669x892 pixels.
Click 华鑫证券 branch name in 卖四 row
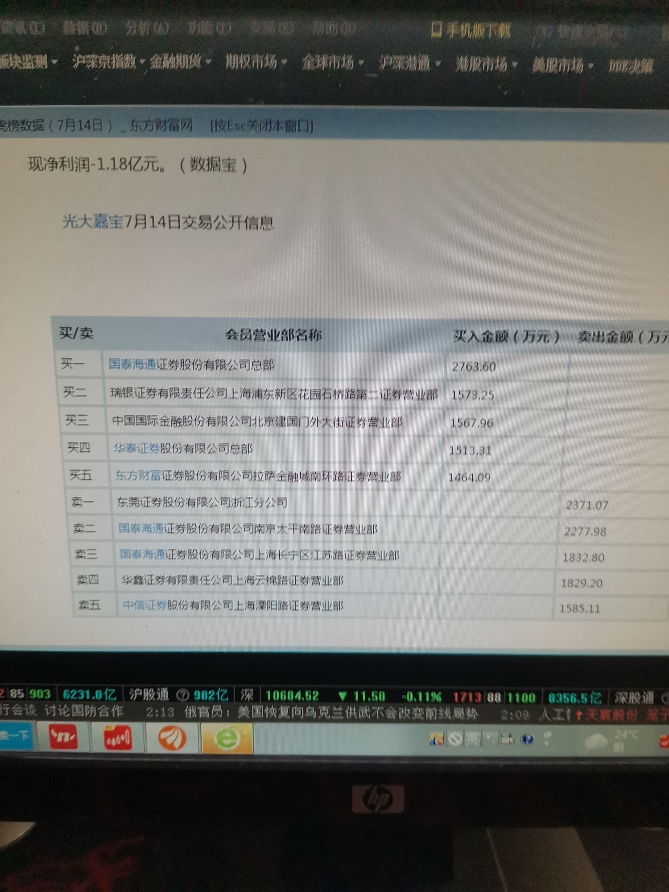point(232,580)
